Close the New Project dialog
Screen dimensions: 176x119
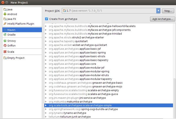[3, 2]
